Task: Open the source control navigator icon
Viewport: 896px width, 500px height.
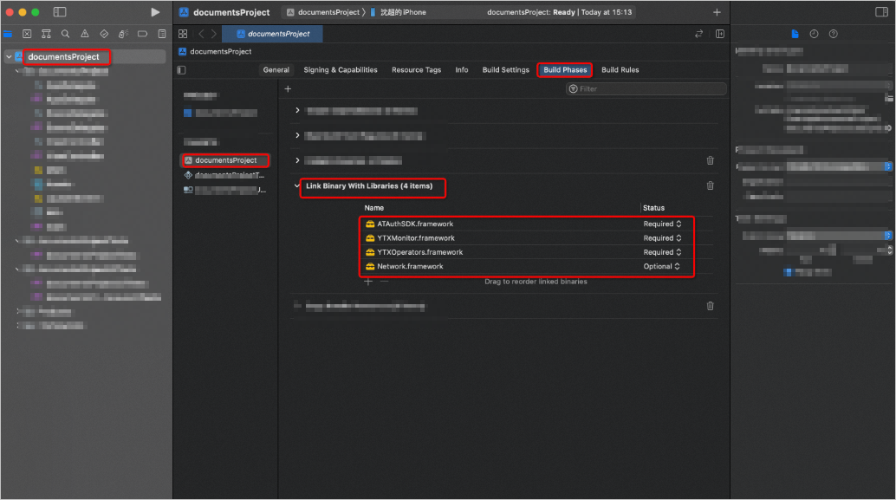Action: click(x=27, y=34)
